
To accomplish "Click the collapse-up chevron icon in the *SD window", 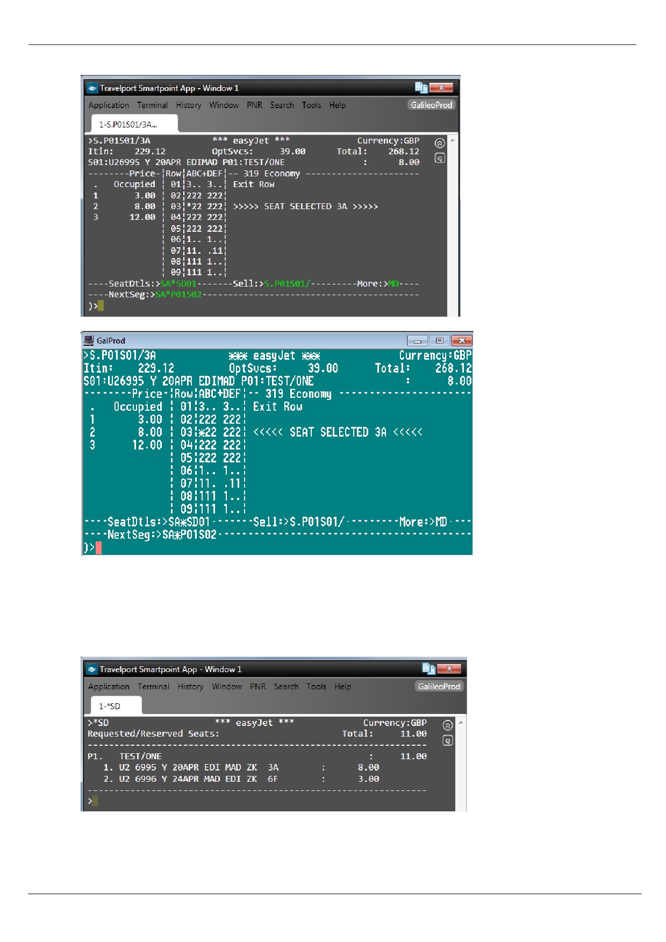I will tap(448, 725).
